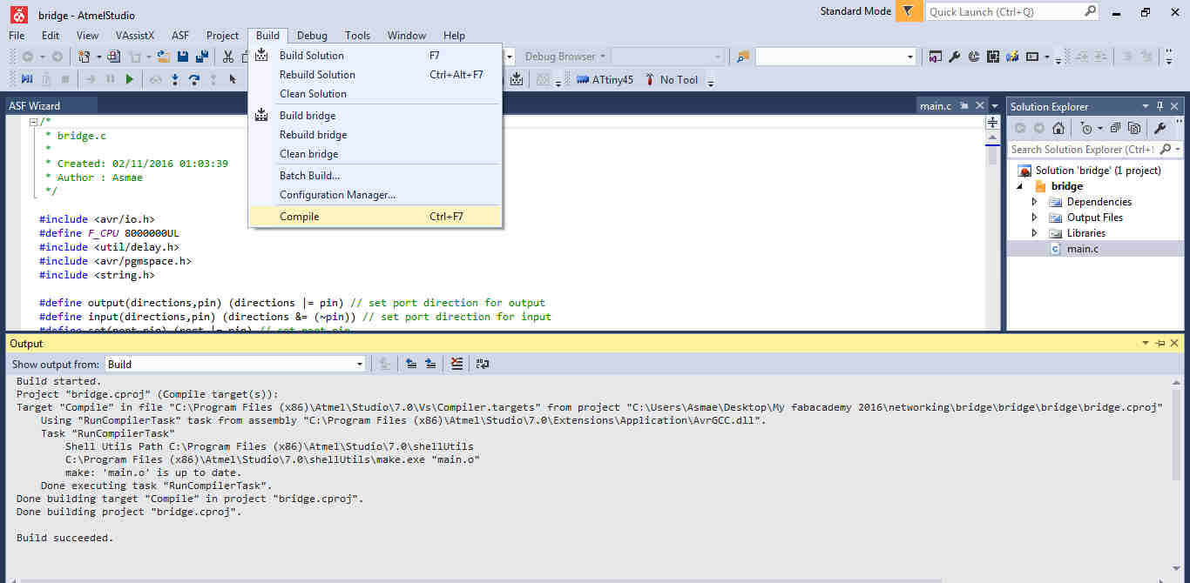Click the wrench Properties toolbar icon

[x=954, y=57]
